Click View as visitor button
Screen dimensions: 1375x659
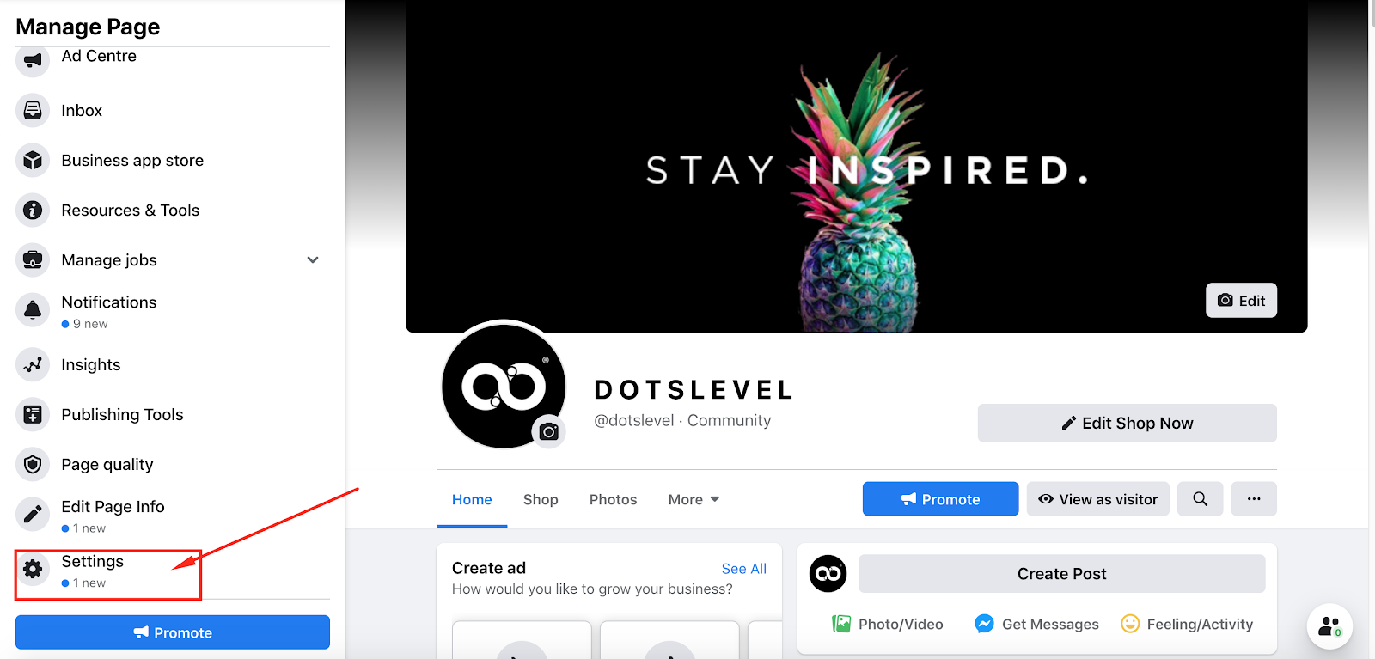click(1098, 499)
